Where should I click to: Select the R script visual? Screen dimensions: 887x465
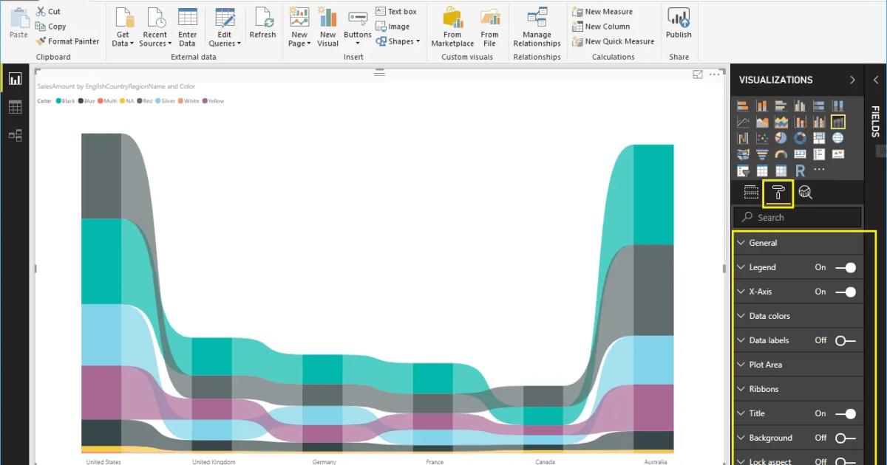pyautogui.click(x=800, y=170)
